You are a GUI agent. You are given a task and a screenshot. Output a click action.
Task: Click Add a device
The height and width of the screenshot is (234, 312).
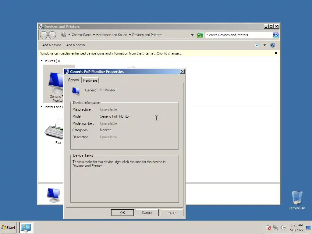tap(51, 45)
